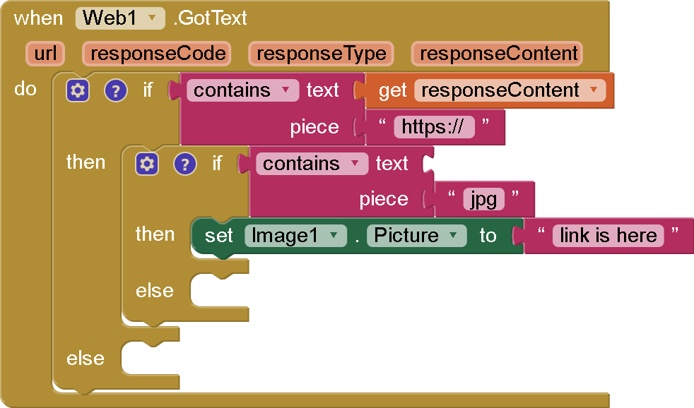Click help question mark on outer if block
The height and width of the screenshot is (408, 694).
click(115, 90)
